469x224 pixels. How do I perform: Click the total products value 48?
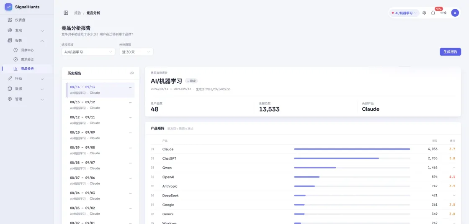click(155, 109)
